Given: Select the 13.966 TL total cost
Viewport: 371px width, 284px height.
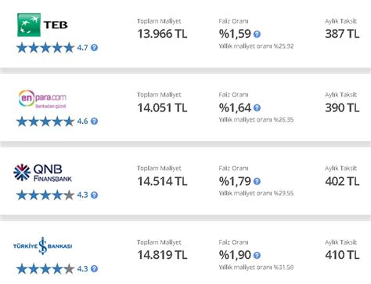Looking at the screenshot, I should pos(162,34).
